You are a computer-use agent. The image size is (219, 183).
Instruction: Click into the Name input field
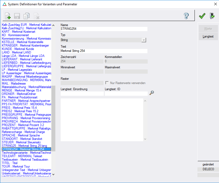click(x=104, y=29)
